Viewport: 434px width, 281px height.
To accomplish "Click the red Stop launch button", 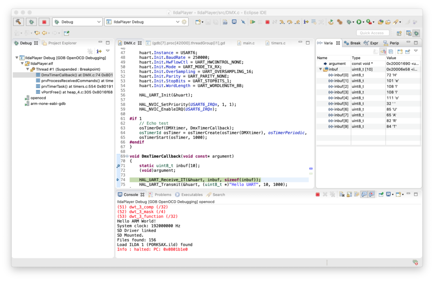I will pyautogui.click(x=43, y=22).
